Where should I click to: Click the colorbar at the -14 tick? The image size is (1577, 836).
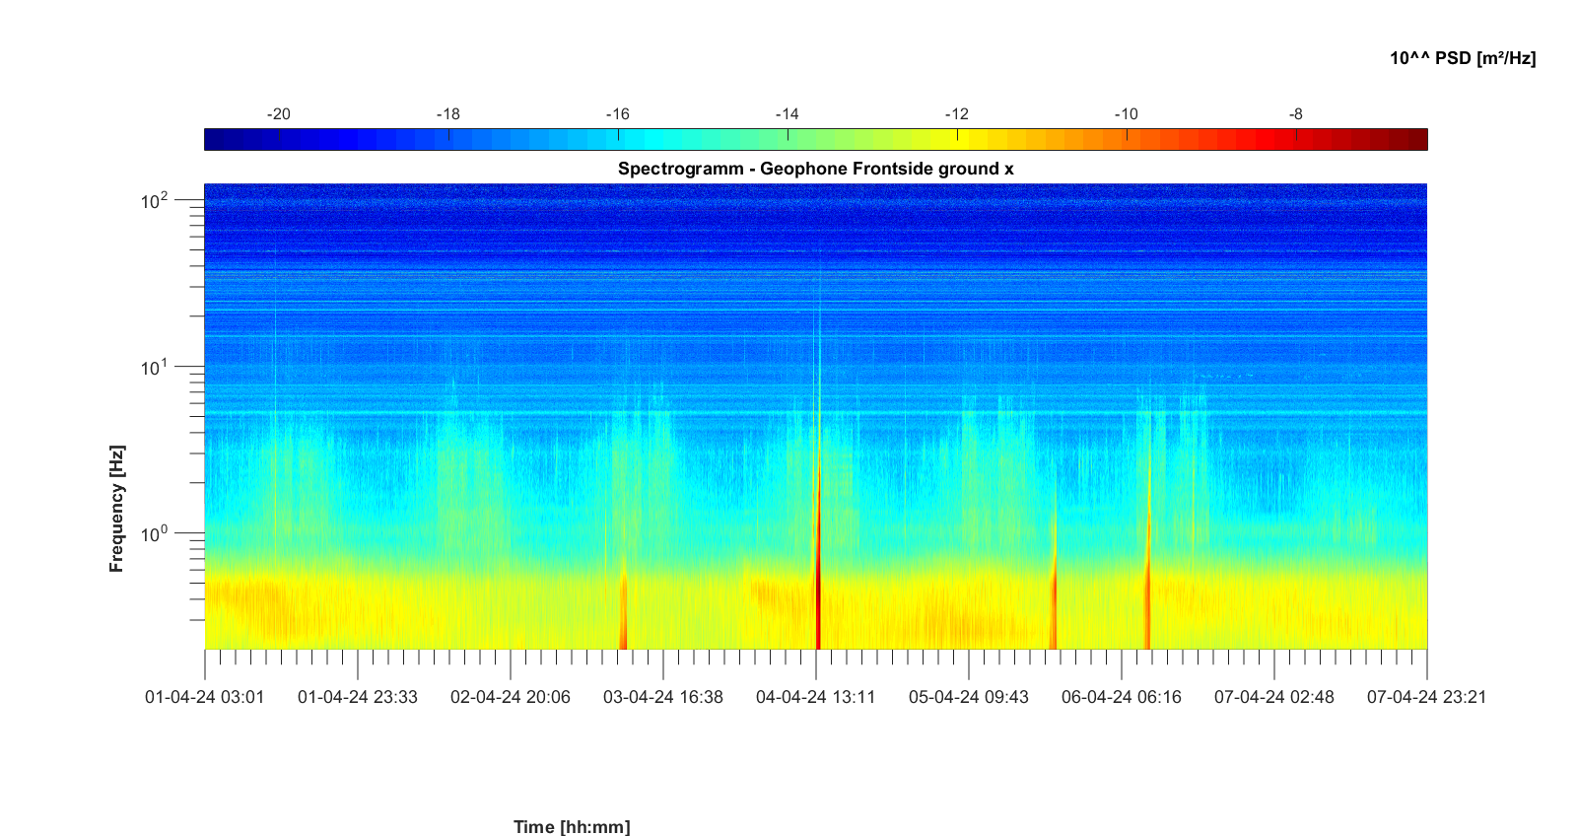click(788, 140)
